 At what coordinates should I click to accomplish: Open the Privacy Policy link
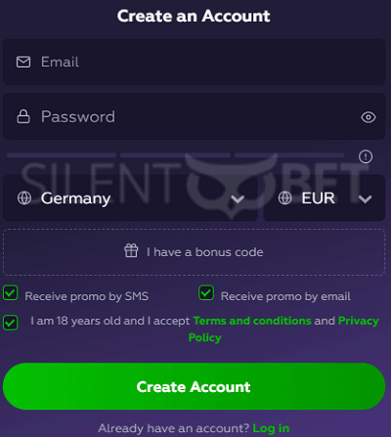click(283, 329)
